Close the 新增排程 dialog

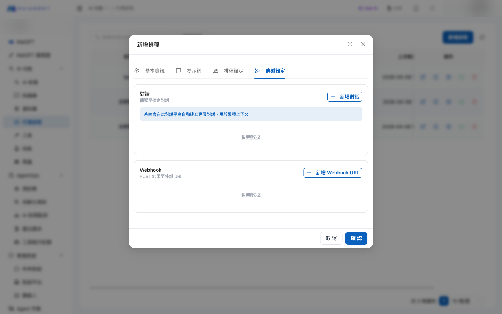[x=363, y=44]
